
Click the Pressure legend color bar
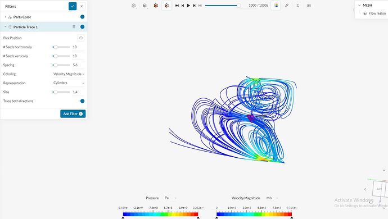tap(161, 215)
